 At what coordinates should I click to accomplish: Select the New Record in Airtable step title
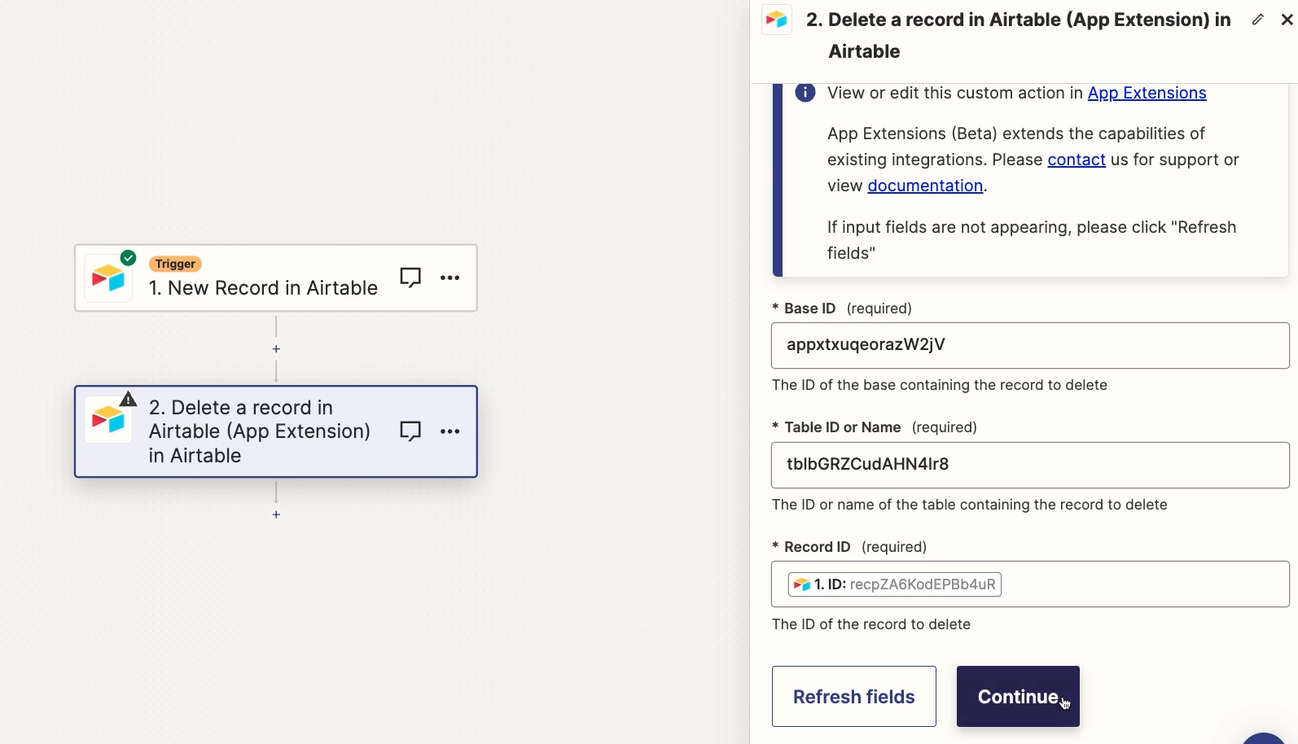tap(263, 288)
